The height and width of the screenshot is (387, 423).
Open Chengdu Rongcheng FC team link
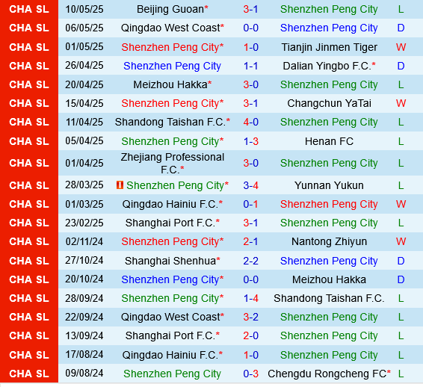[x=327, y=374]
